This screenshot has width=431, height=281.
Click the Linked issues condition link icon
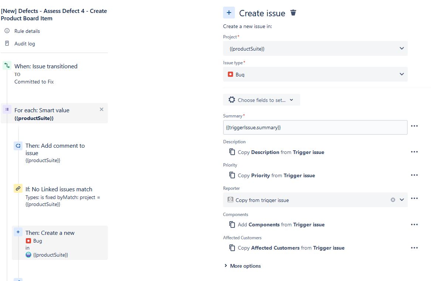(18, 189)
